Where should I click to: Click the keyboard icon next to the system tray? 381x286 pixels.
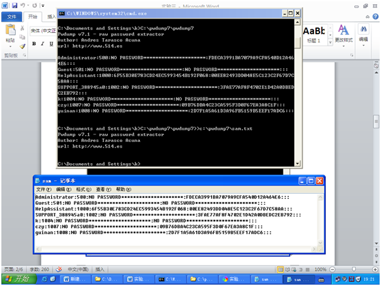point(321,280)
